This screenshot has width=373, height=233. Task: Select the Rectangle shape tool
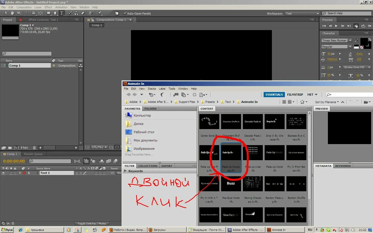coord(49,13)
